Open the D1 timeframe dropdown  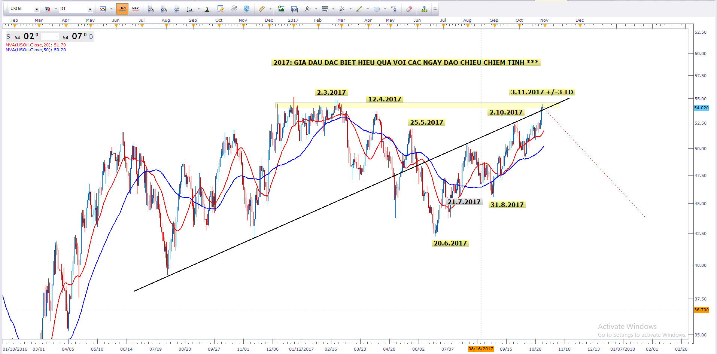coord(90,9)
